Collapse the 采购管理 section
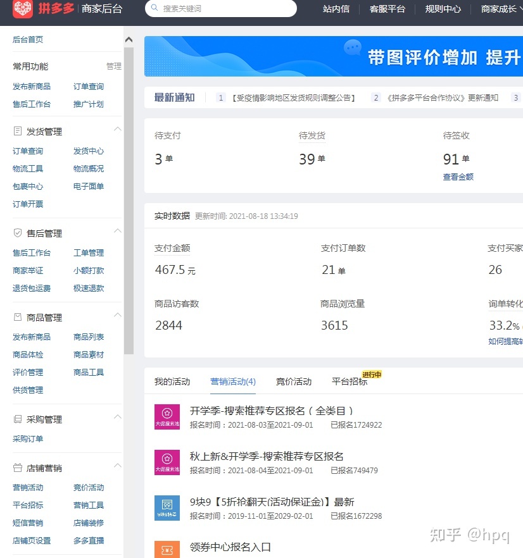This screenshot has height=558, width=523. (x=118, y=417)
